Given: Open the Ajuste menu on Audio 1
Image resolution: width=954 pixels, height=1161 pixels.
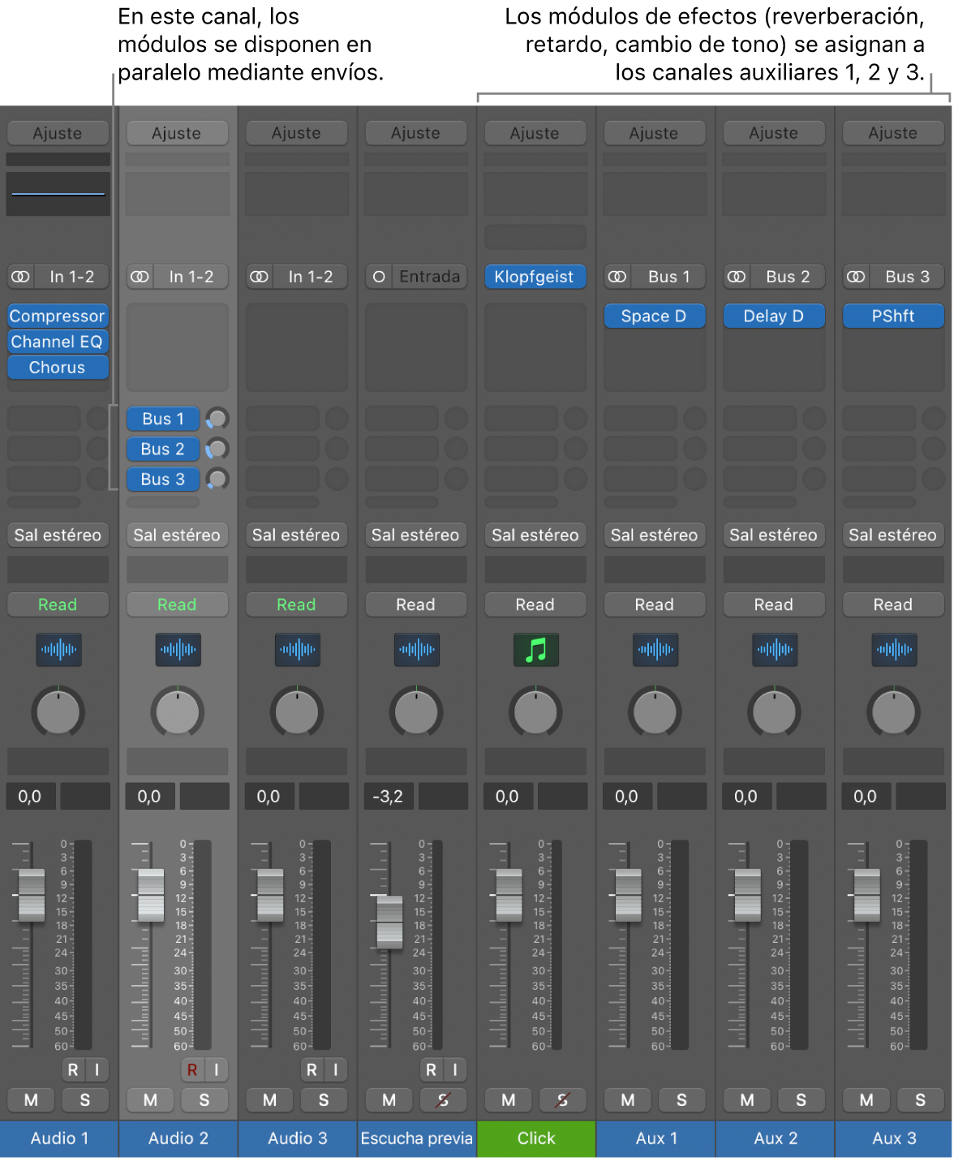Looking at the screenshot, I should click(x=58, y=133).
